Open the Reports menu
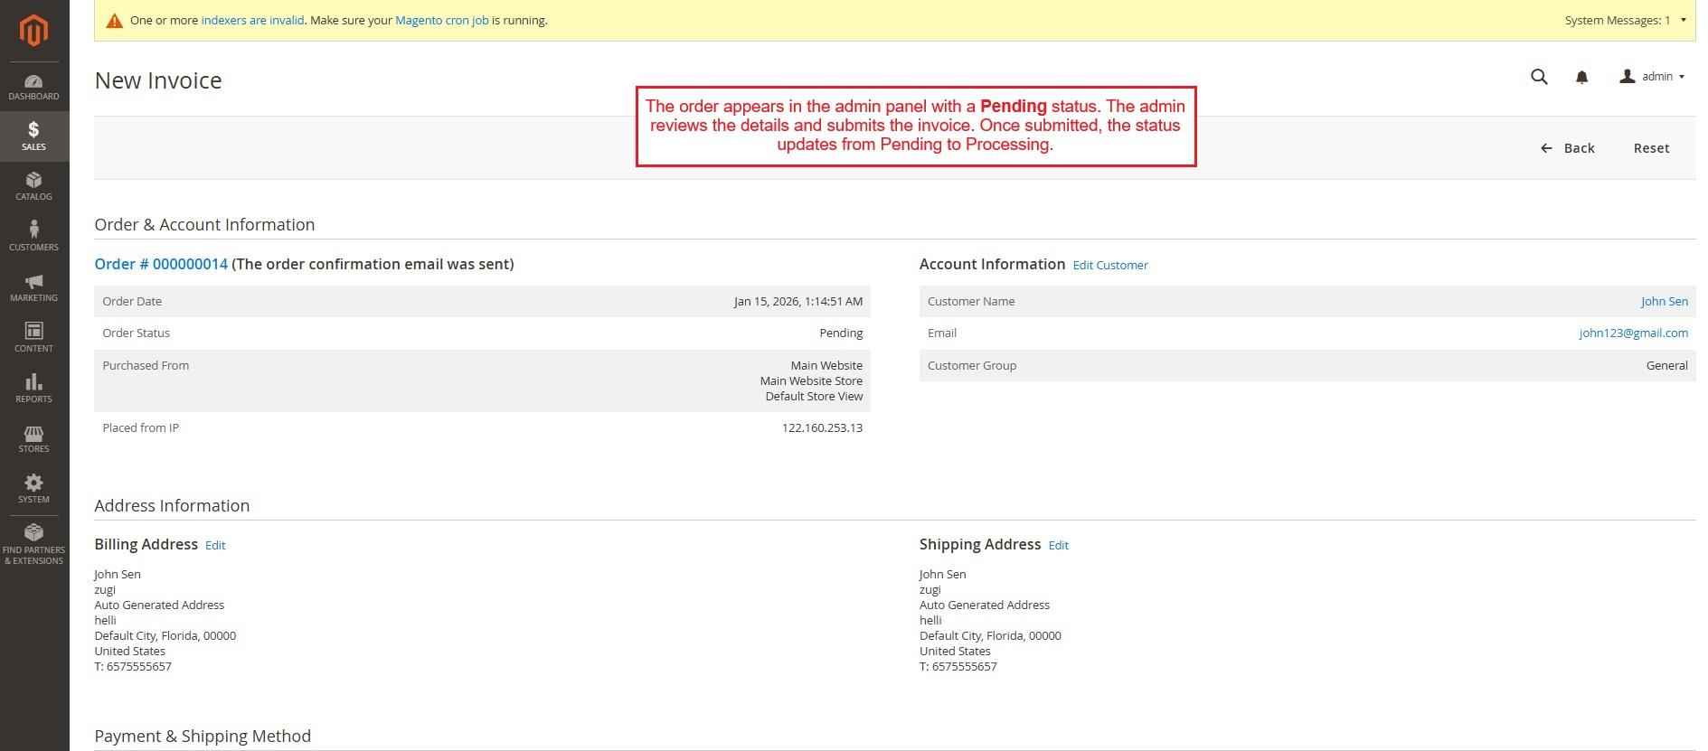 [33, 389]
